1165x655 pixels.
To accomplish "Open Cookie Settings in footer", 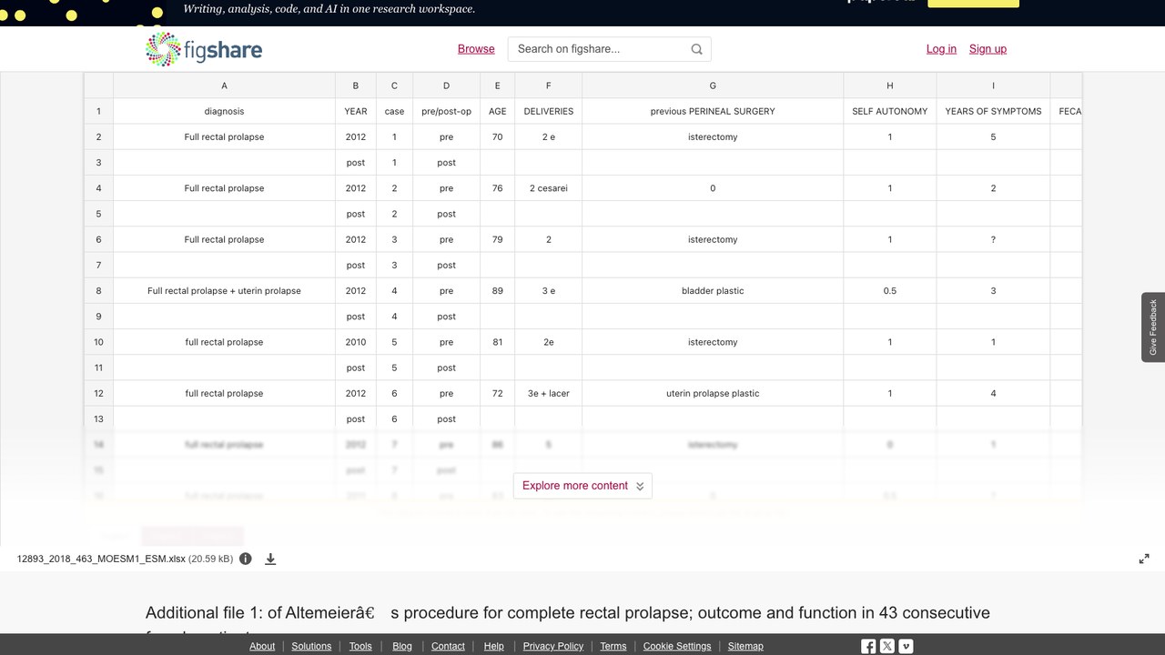I will (677, 646).
